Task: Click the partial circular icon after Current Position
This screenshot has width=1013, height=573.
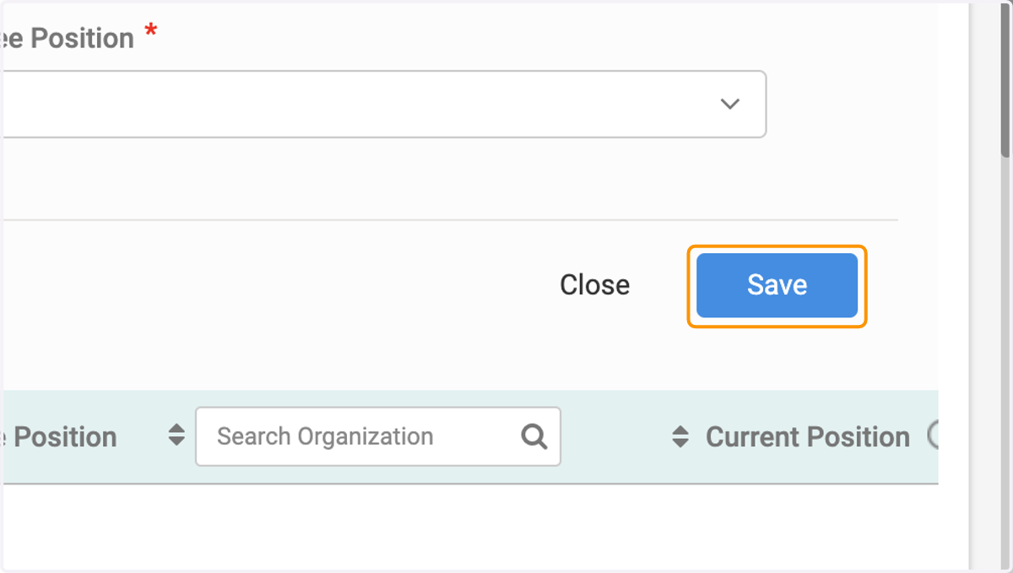Action: click(x=933, y=435)
